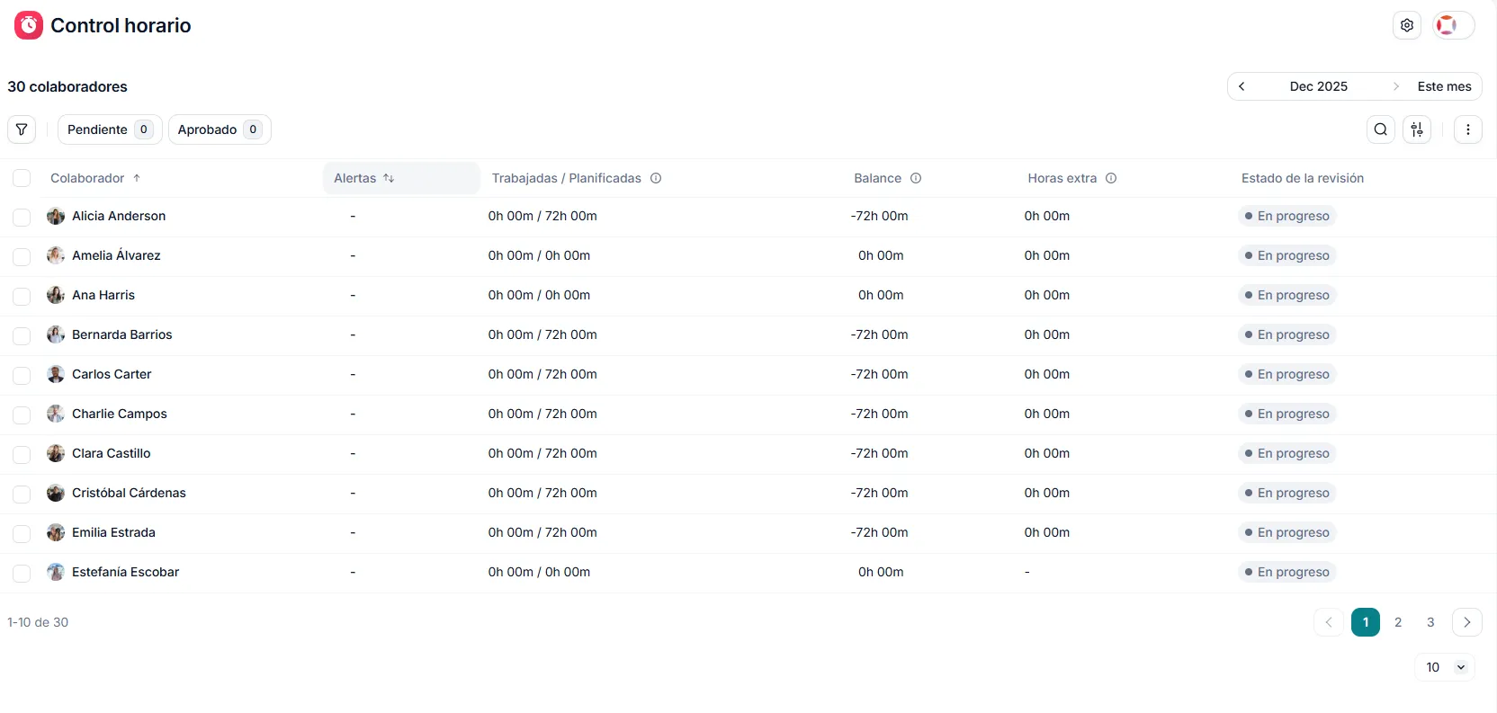Go to page 2 of results
1497x713 pixels.
point(1398,622)
